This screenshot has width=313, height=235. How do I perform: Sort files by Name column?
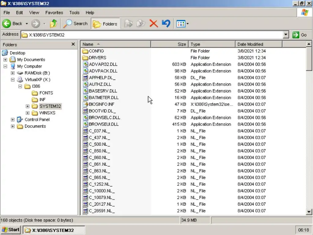pyautogui.click(x=116, y=44)
